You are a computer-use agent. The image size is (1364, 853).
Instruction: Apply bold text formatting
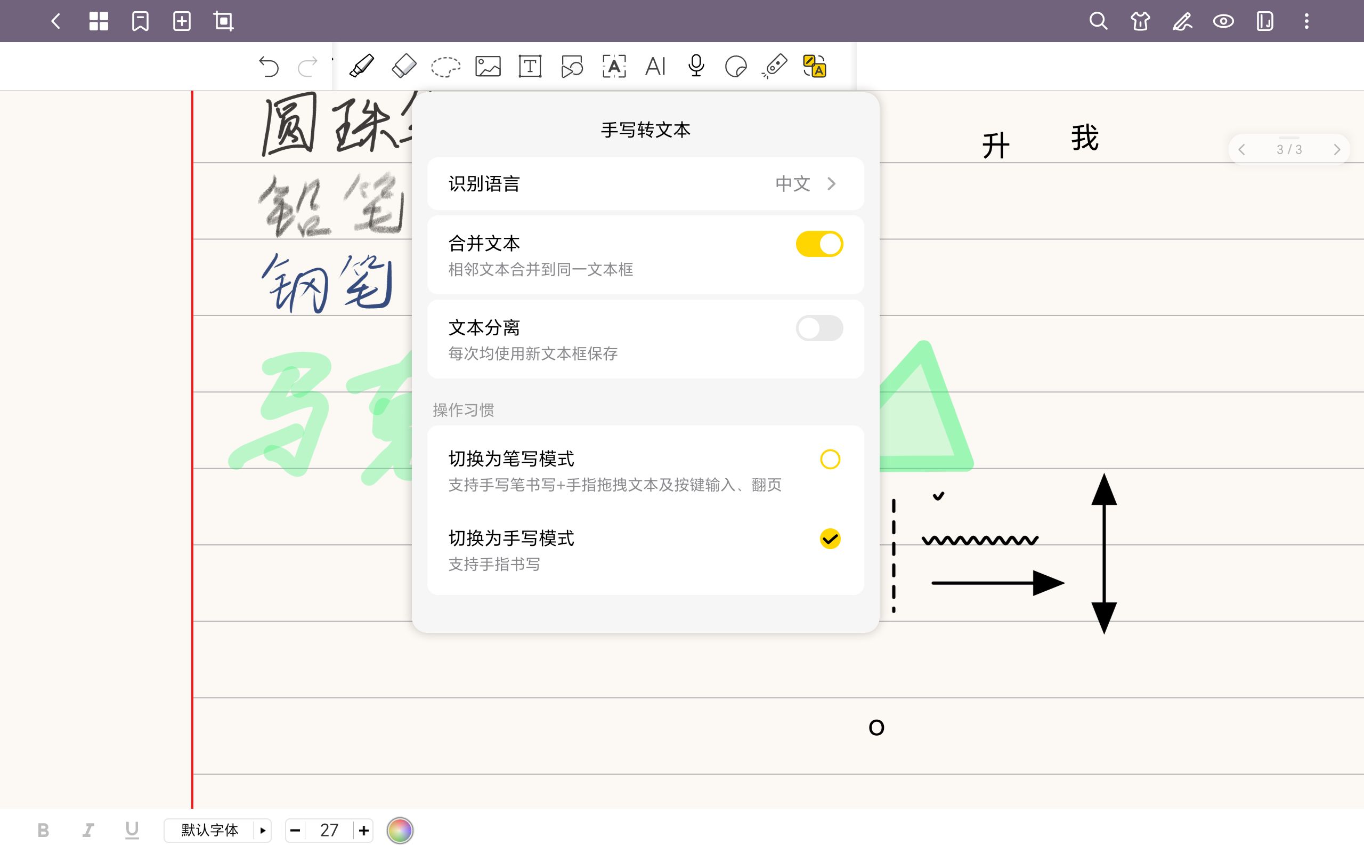(44, 830)
